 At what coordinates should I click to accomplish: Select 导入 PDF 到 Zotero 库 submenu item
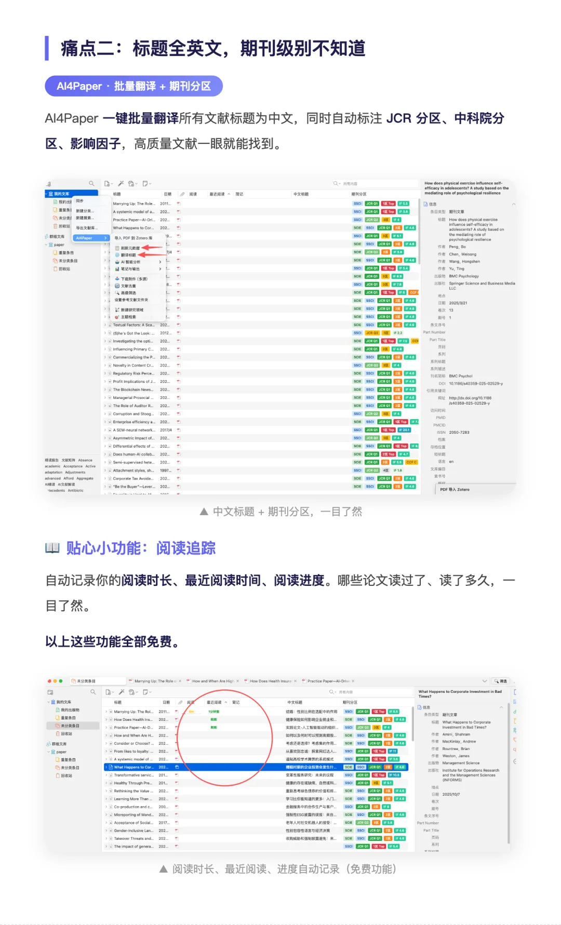(x=133, y=238)
